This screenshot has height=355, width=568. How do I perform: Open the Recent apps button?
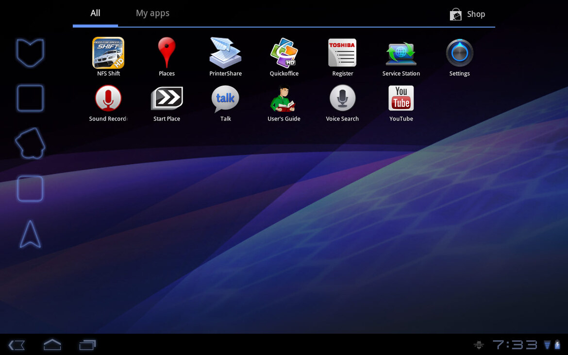click(87, 345)
